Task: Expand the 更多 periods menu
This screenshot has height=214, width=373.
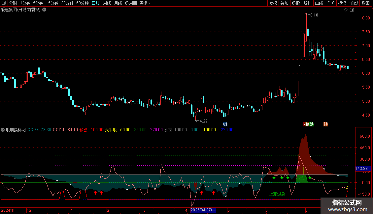Action: tap(145, 3)
